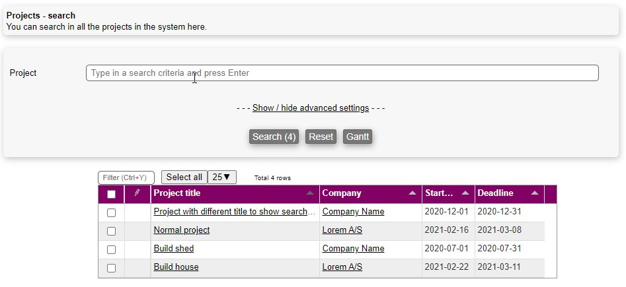Expand Show / hide advanced settings
The image size is (626, 287).
[x=311, y=108]
